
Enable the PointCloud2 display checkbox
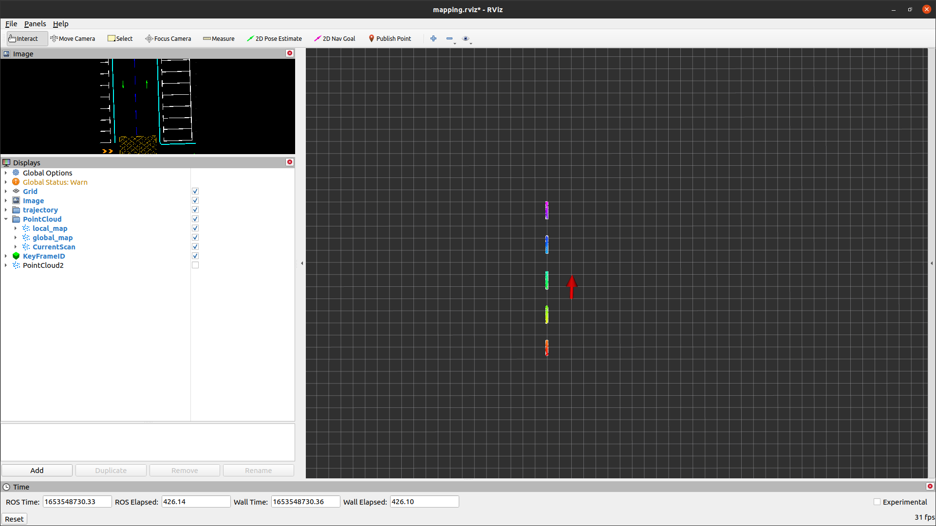point(195,265)
